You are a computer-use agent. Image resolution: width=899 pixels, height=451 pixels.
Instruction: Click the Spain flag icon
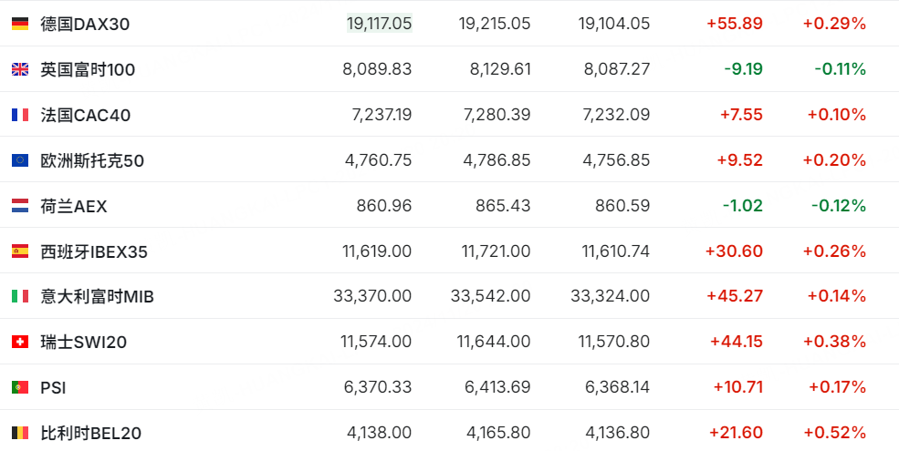click(20, 251)
